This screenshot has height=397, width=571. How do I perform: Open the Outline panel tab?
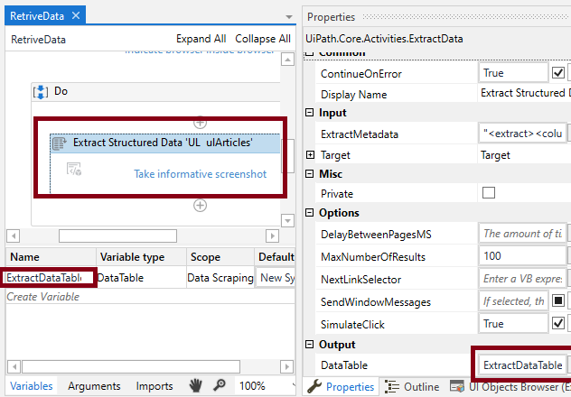[x=412, y=387]
